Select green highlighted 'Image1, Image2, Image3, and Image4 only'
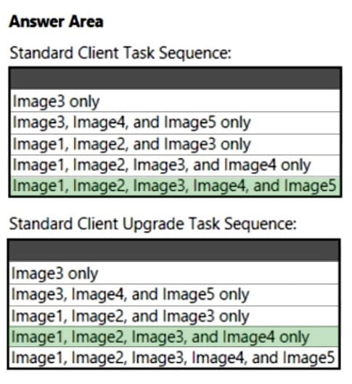 174,337
